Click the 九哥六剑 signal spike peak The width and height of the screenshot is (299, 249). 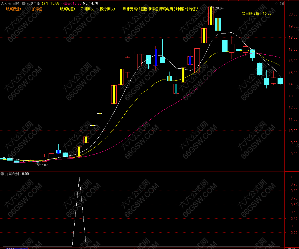tap(79, 177)
